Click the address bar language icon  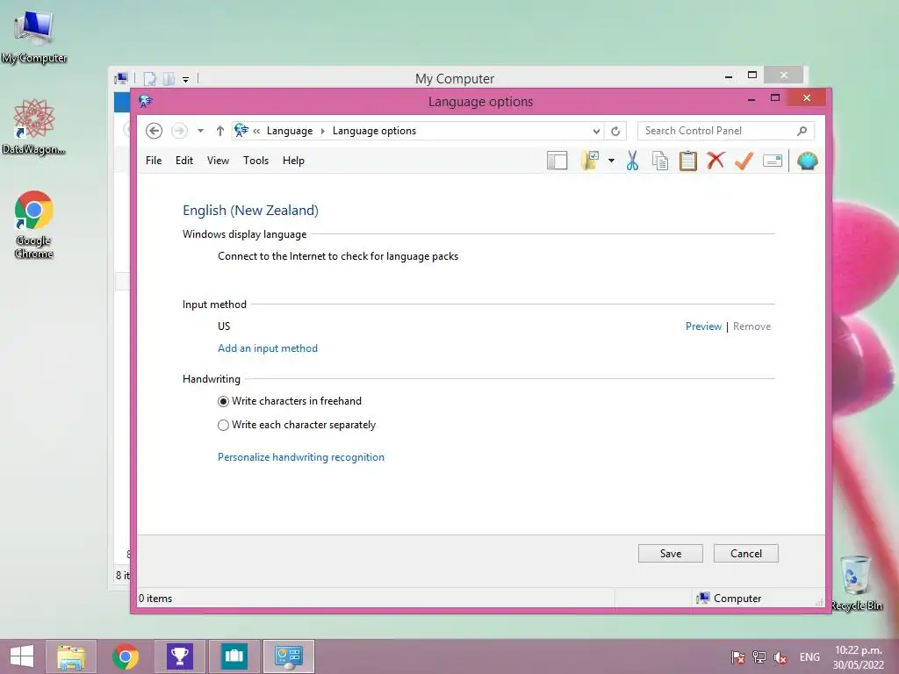241,131
